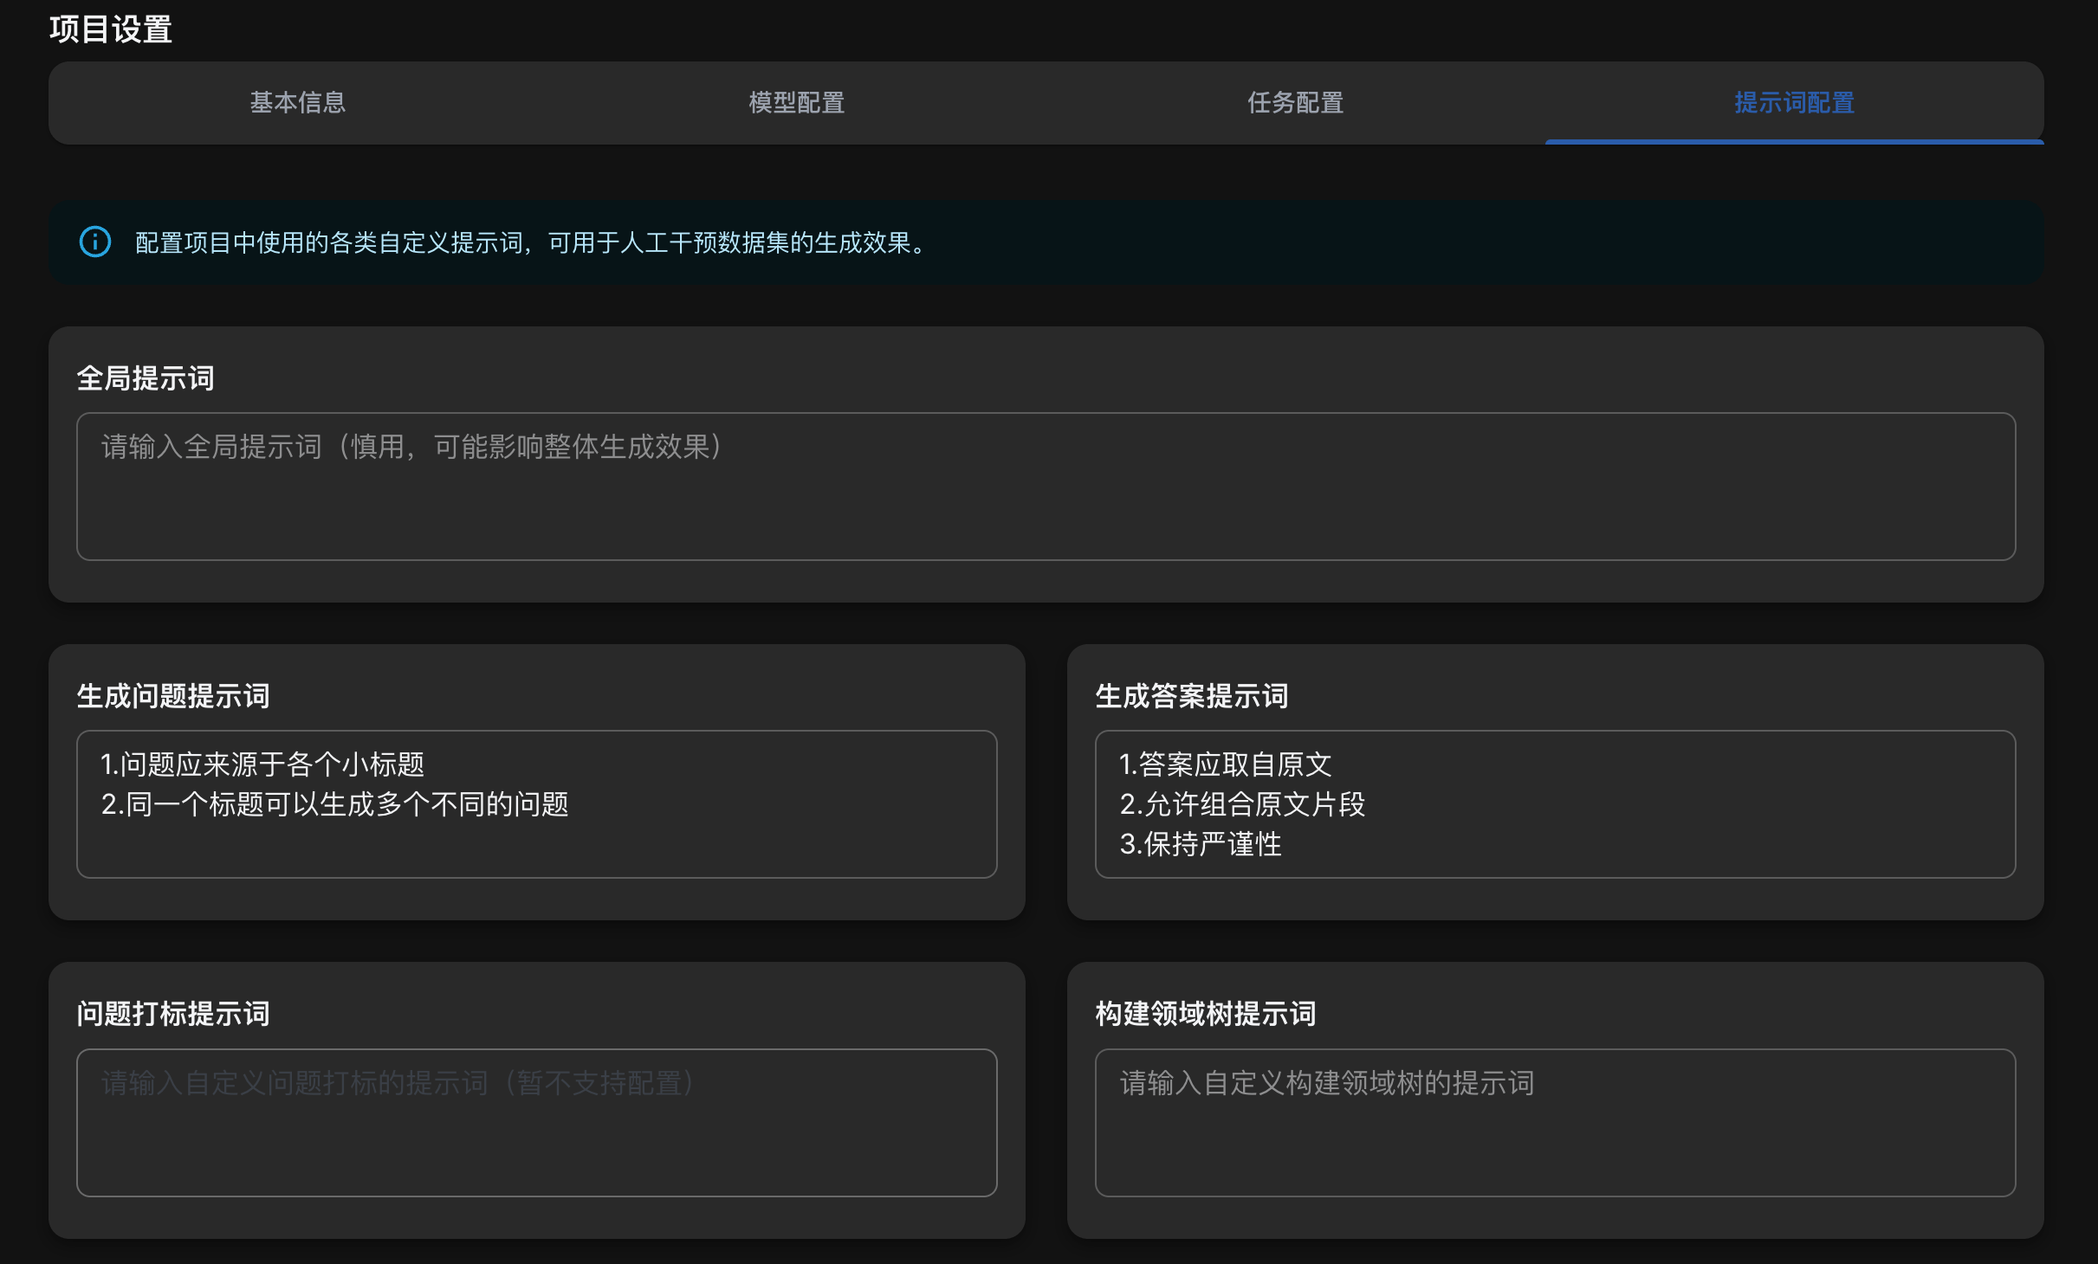Switch to the 基本信息 tab
This screenshot has width=2098, height=1264.
click(x=298, y=103)
